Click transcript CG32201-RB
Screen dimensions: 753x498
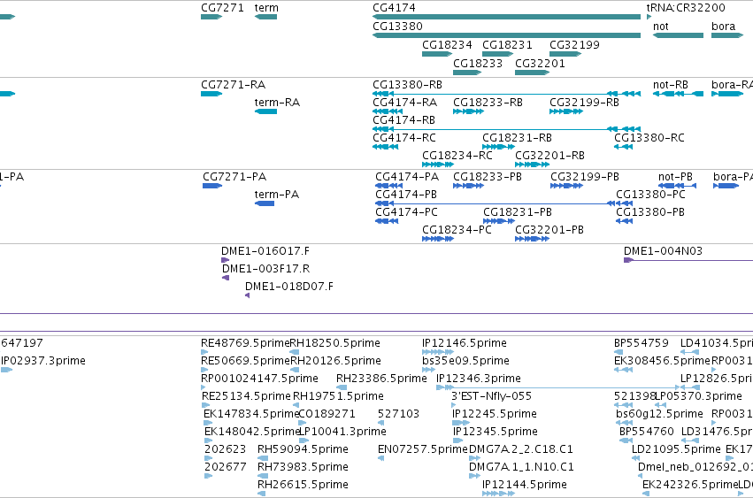pos(549,156)
